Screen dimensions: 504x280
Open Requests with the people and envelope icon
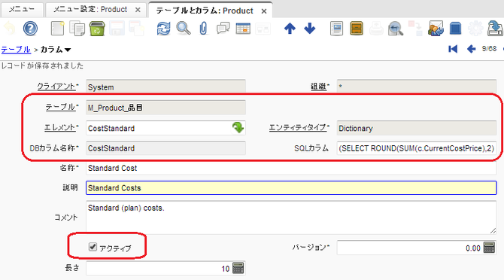436,29
